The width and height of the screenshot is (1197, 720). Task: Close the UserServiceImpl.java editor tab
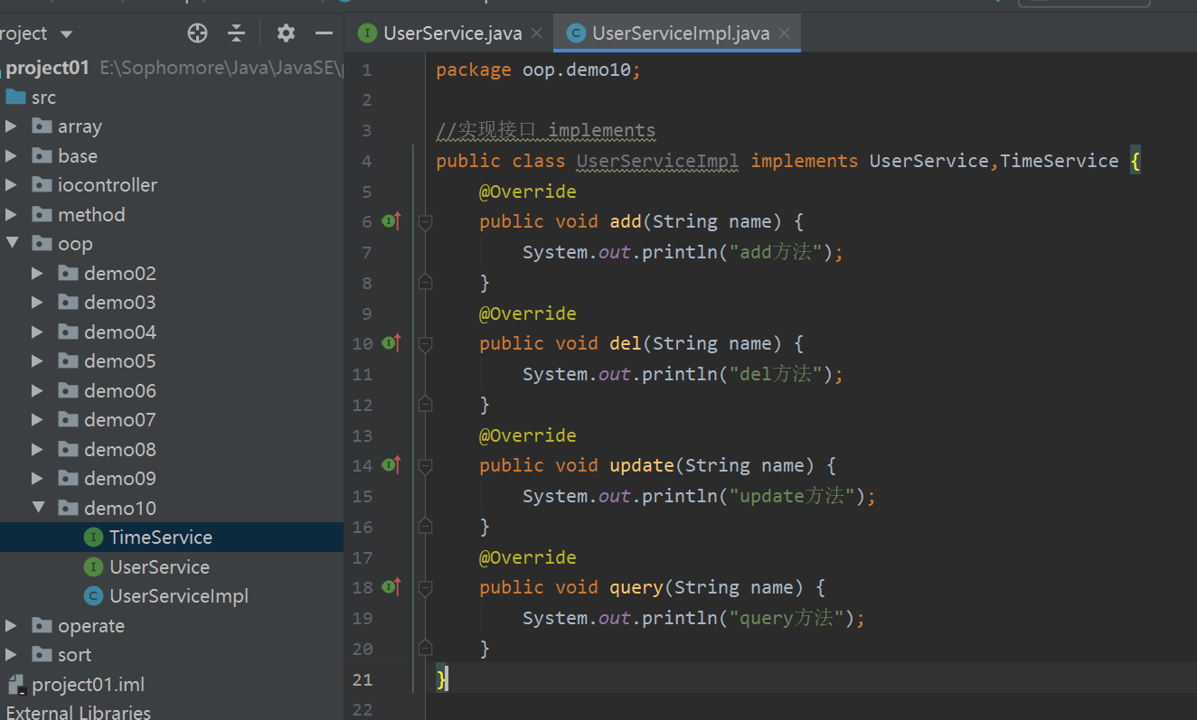(784, 33)
